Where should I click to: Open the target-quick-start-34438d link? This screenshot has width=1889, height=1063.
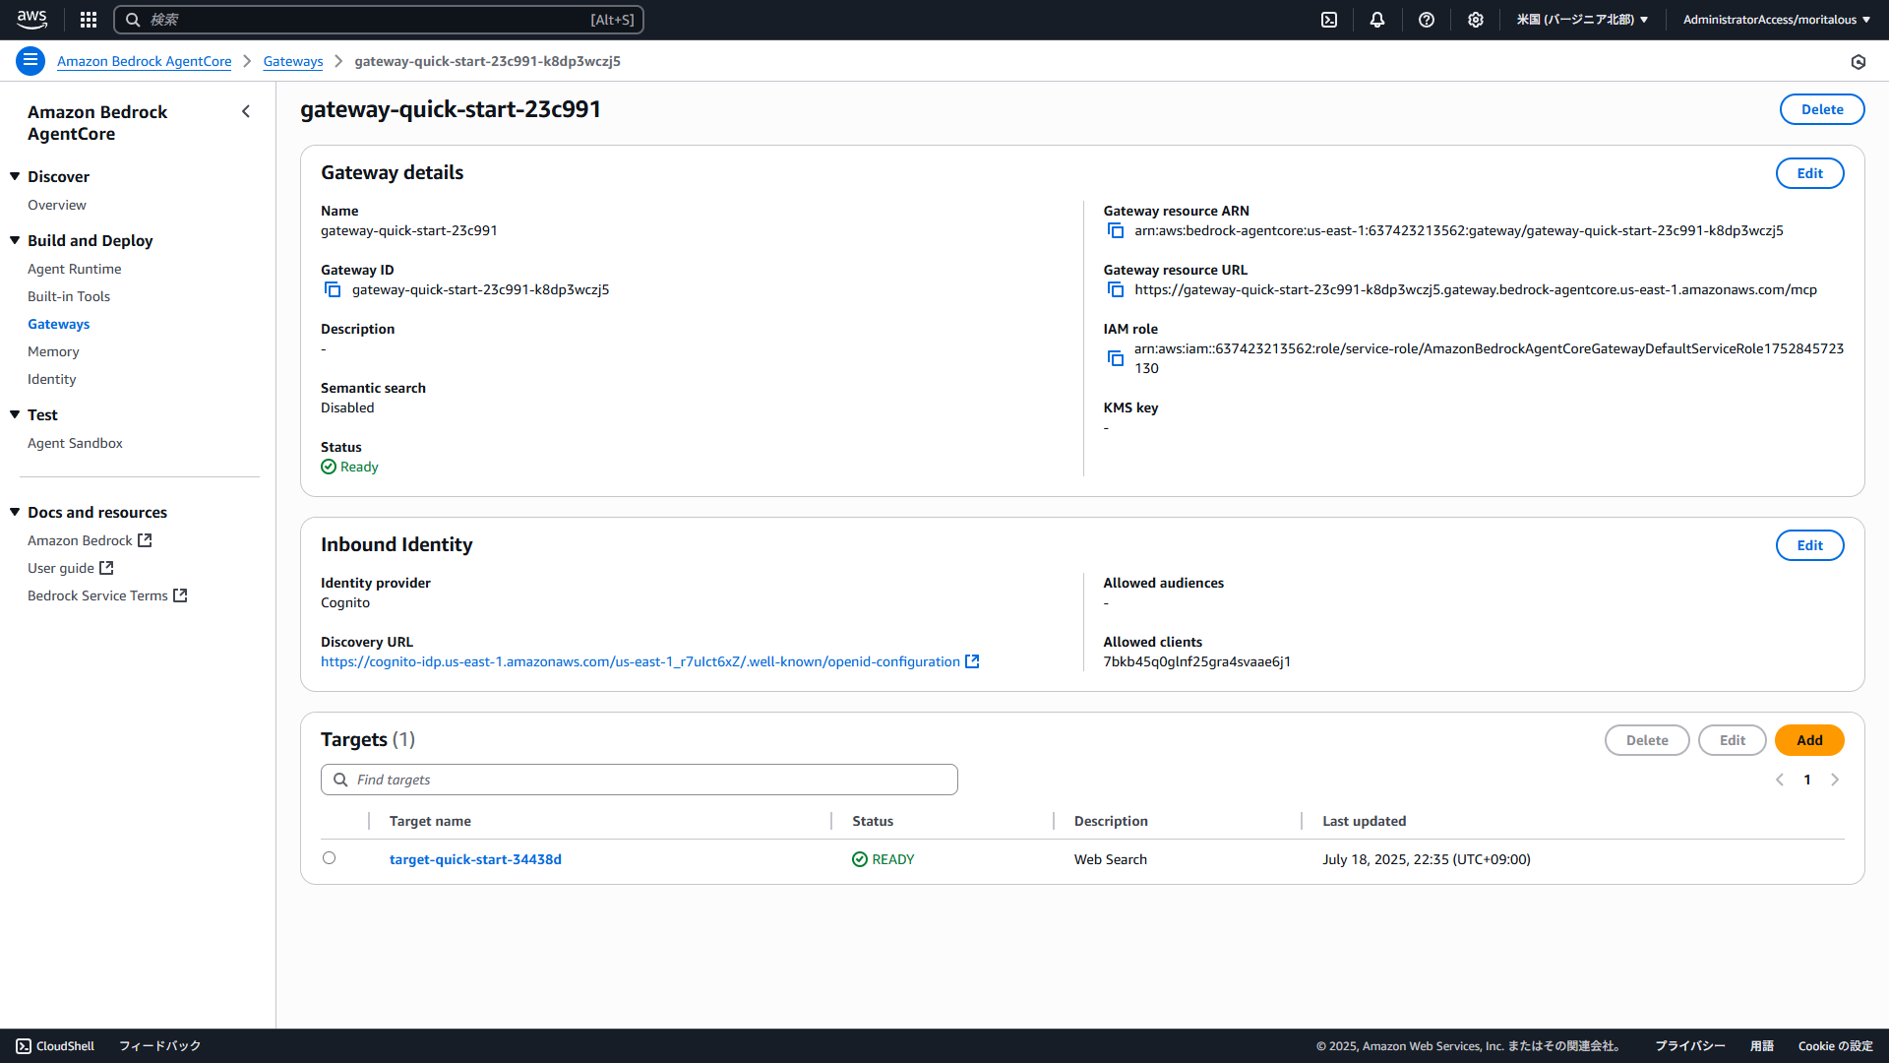[475, 859]
